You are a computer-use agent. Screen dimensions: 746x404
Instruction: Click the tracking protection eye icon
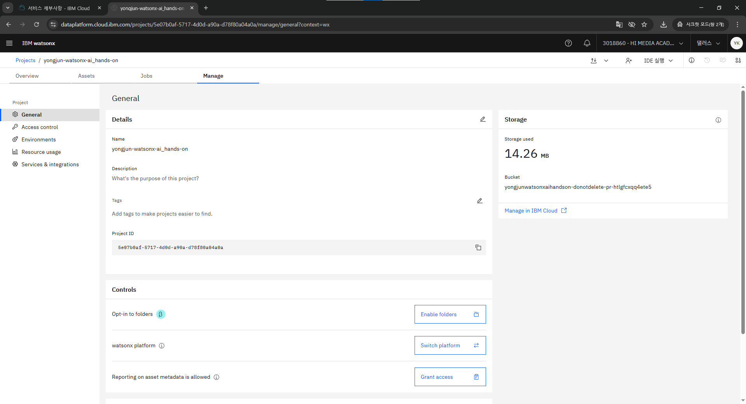tap(632, 24)
